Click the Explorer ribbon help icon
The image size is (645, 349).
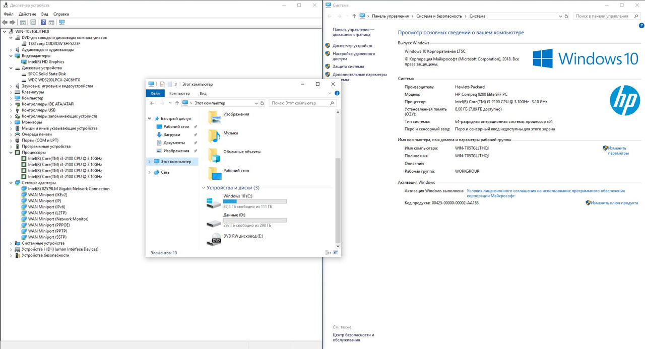coord(337,93)
